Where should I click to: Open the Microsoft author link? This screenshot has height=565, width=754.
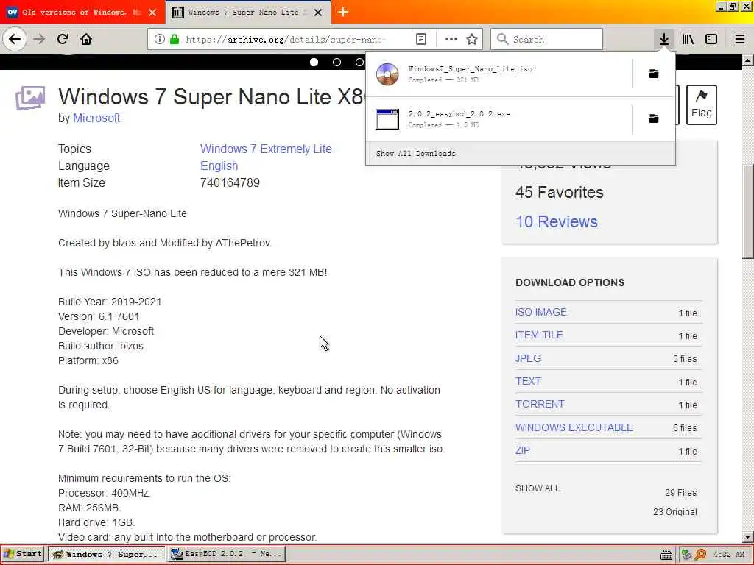(x=96, y=118)
